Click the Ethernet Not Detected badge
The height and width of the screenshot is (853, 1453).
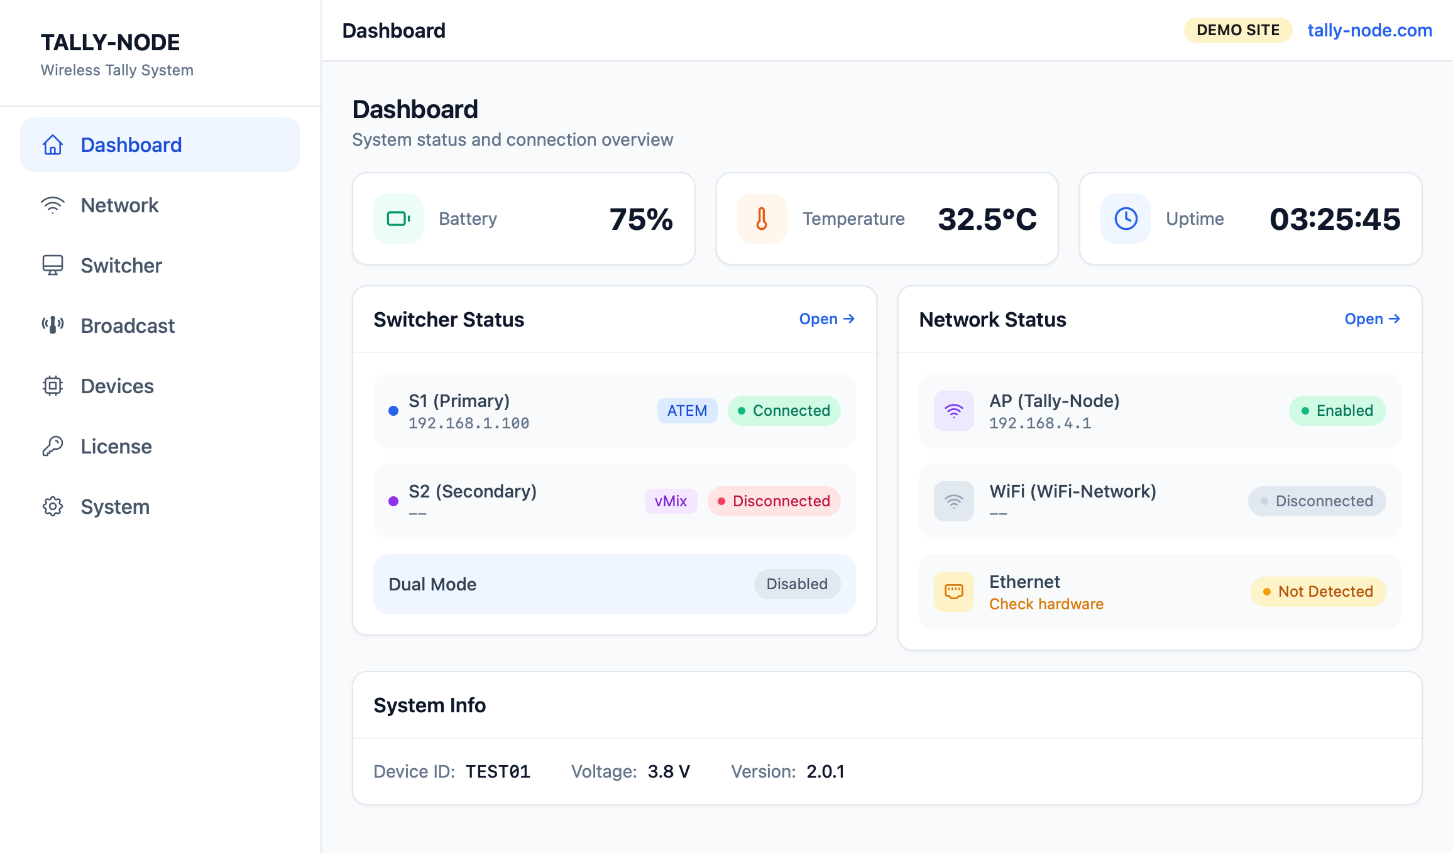[x=1319, y=592]
